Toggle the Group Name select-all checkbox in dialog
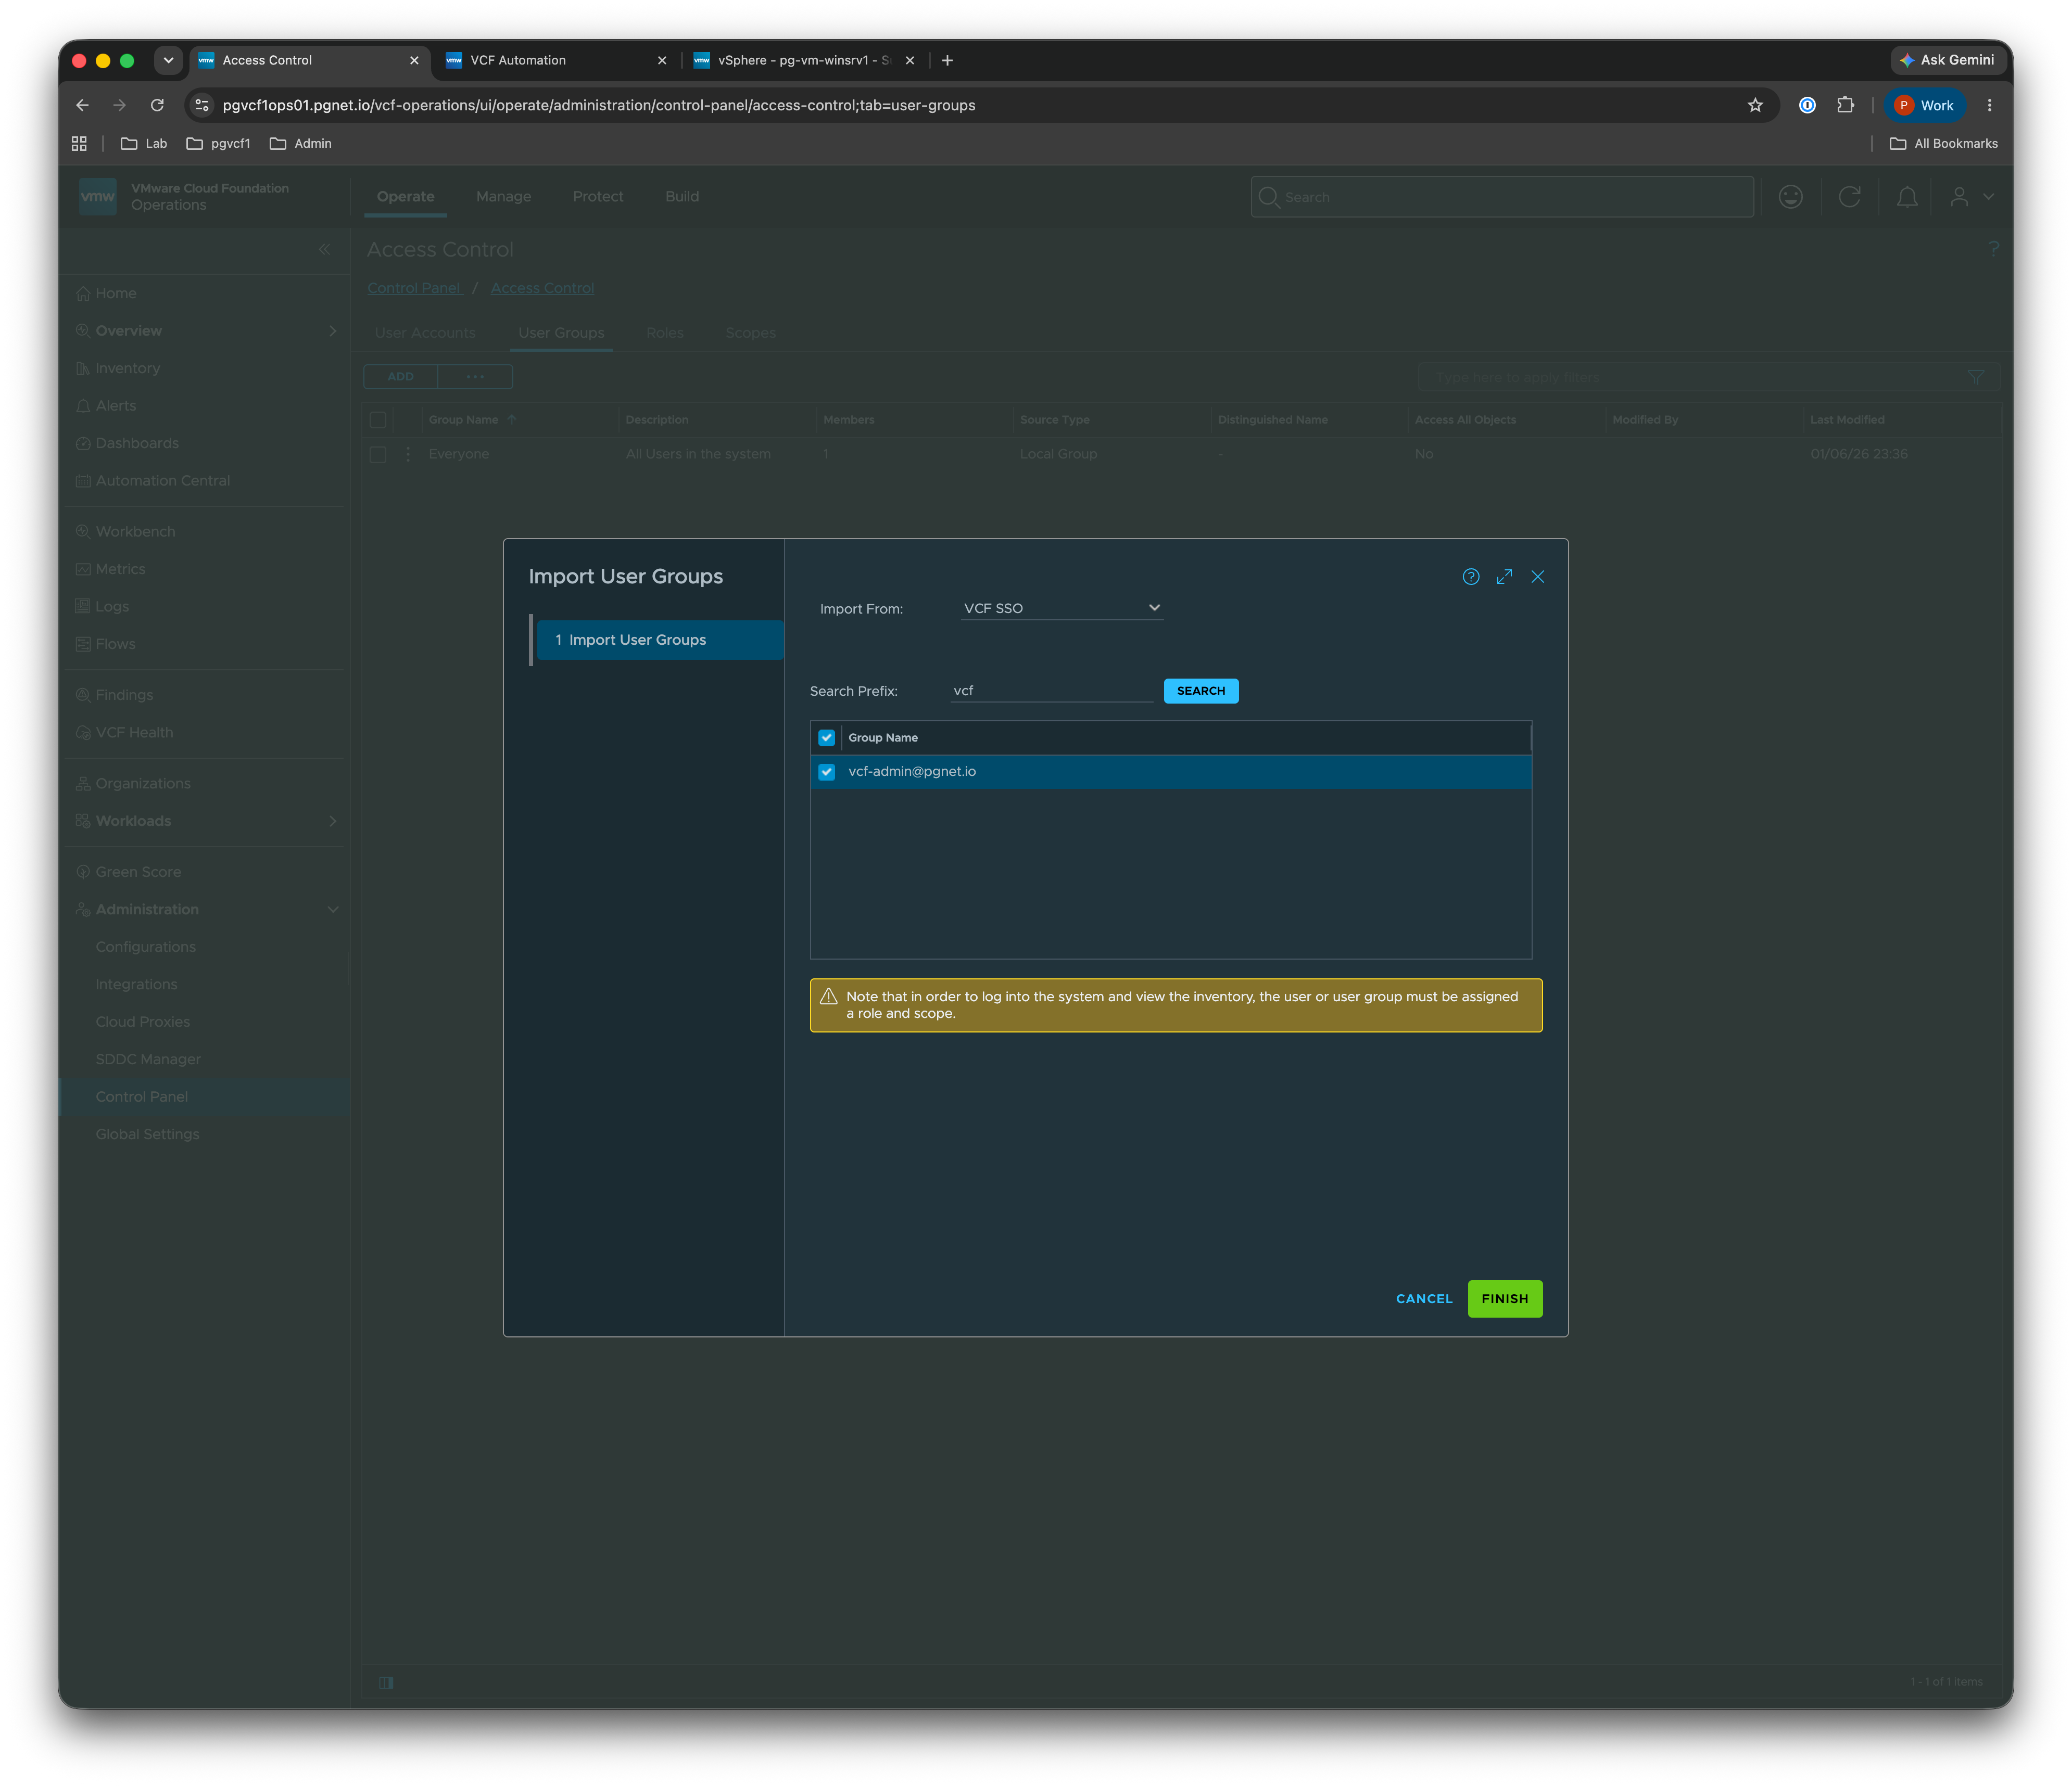This screenshot has height=1786, width=2072. 826,737
